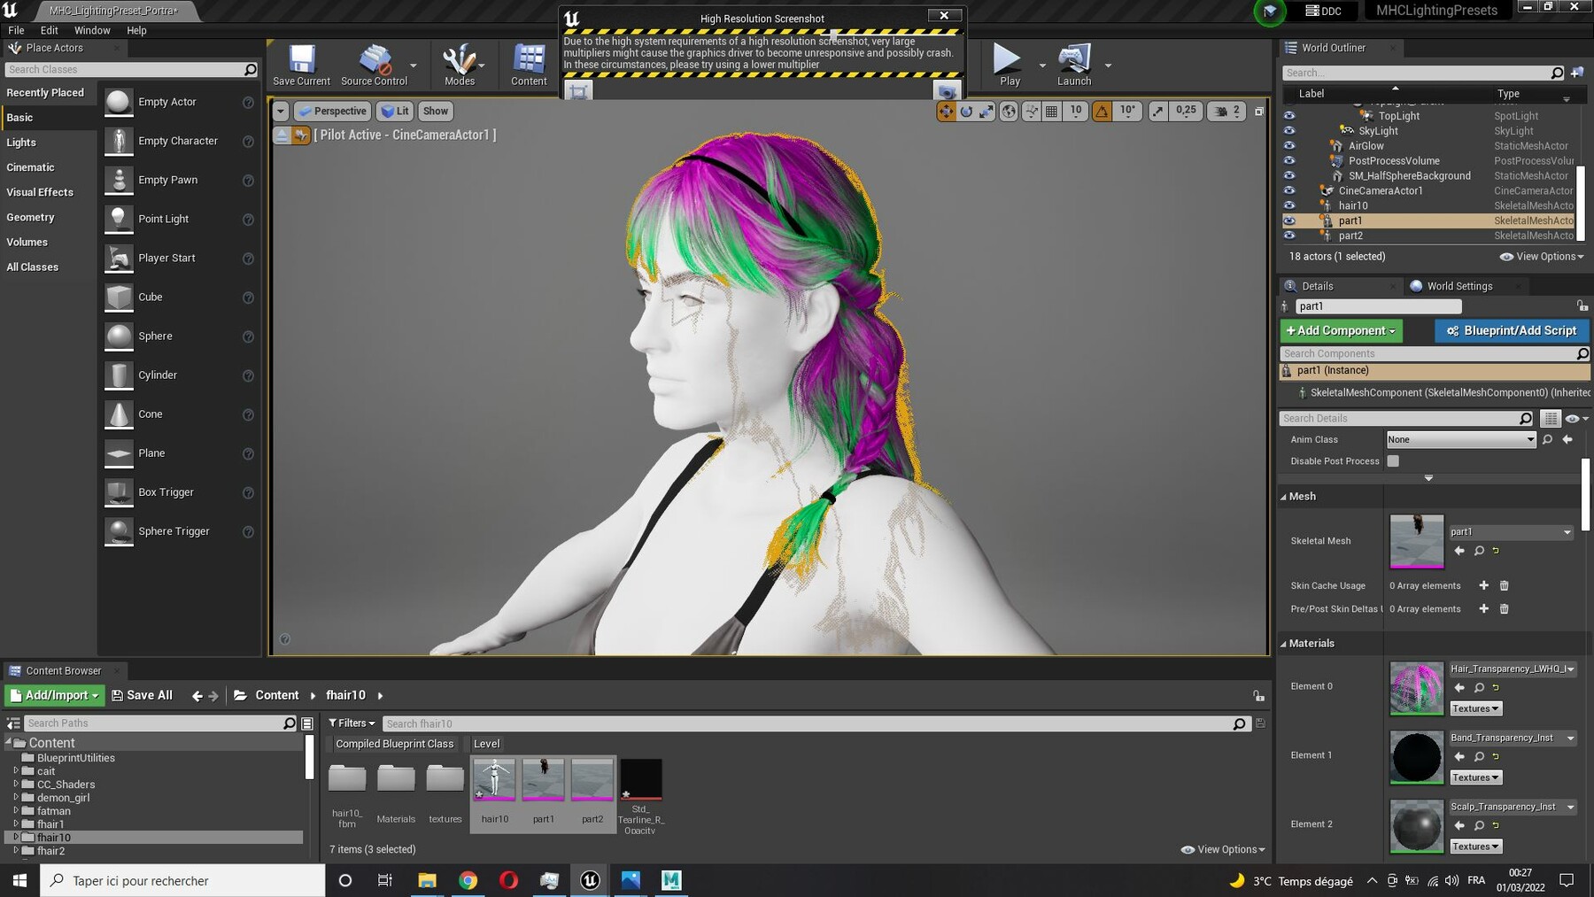Open Content toolbar icon
1594x897 pixels.
pos(529,65)
